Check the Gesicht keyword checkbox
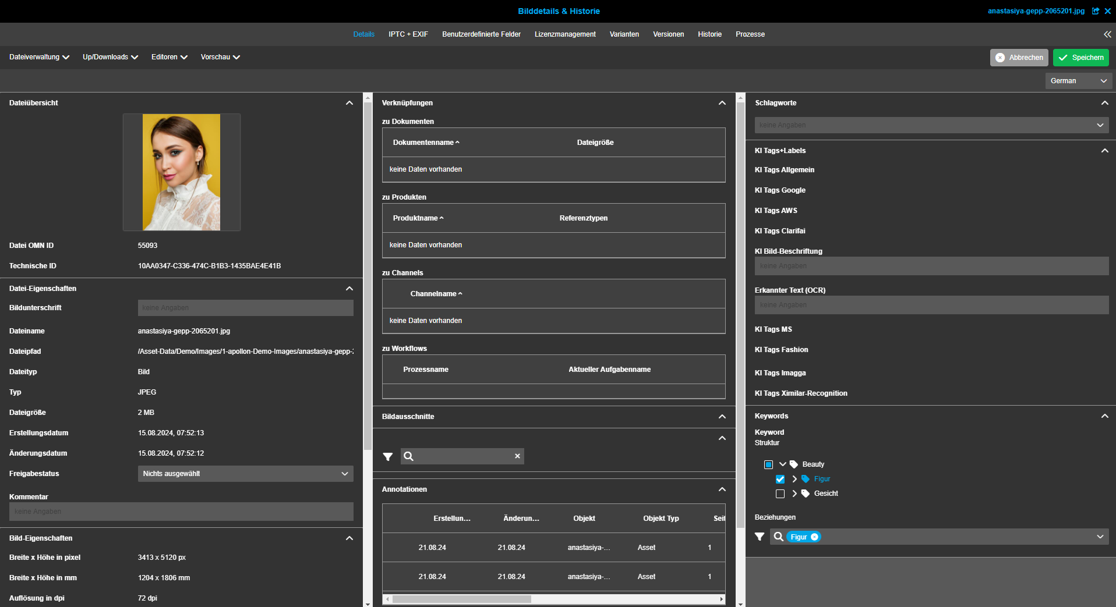The height and width of the screenshot is (607, 1116). (780, 494)
